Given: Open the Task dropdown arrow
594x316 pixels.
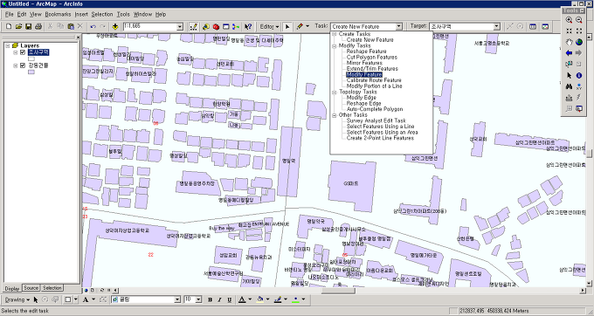Looking at the screenshot, I should [398, 26].
